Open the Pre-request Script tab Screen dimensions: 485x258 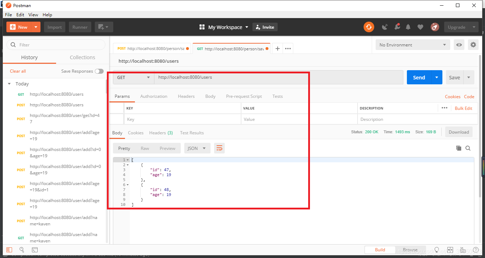(x=244, y=96)
